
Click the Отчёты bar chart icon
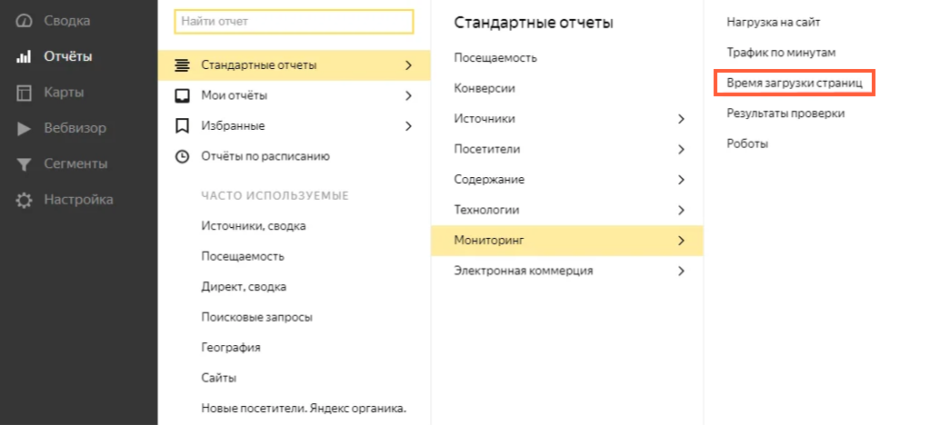23,57
